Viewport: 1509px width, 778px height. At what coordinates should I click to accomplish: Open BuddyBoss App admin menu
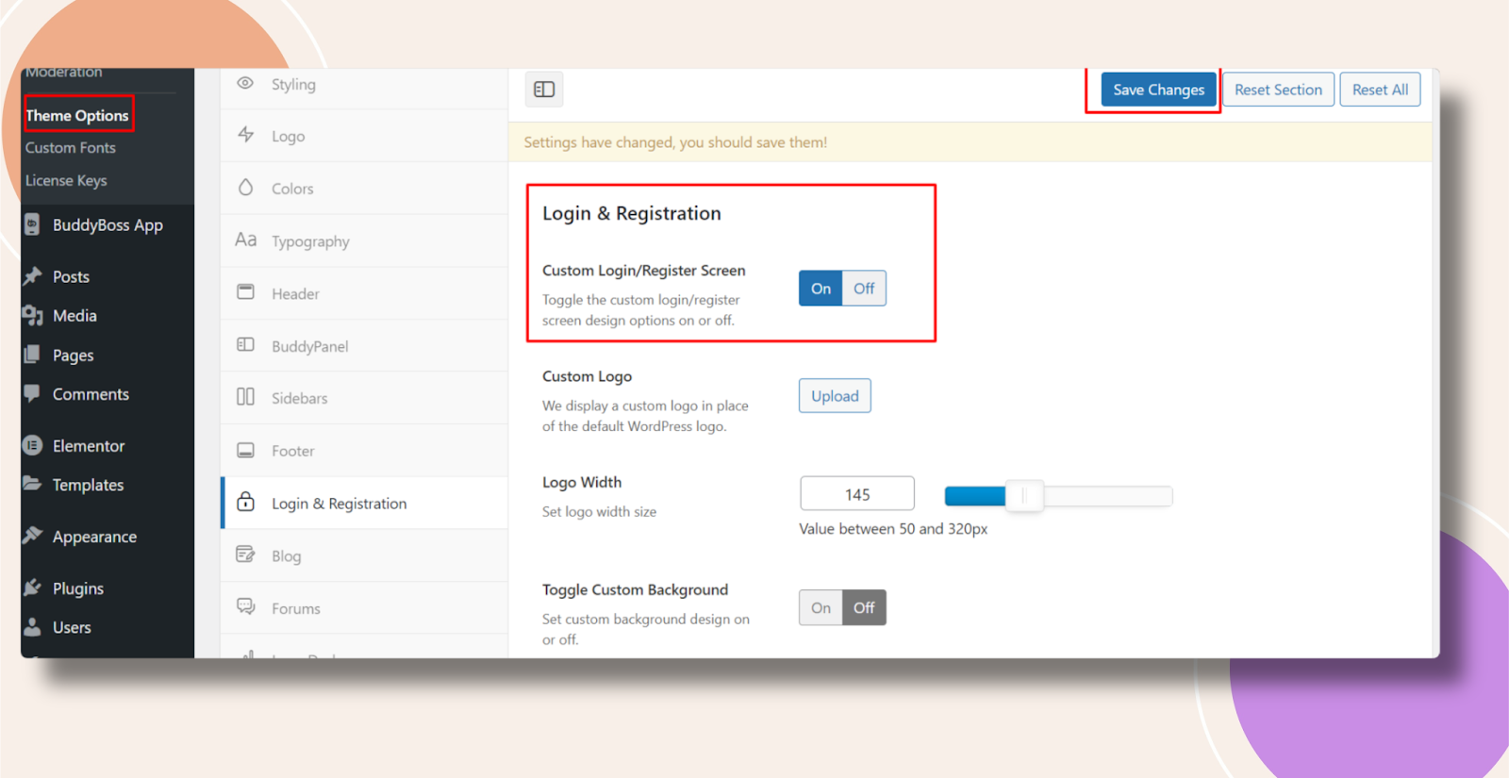(108, 225)
